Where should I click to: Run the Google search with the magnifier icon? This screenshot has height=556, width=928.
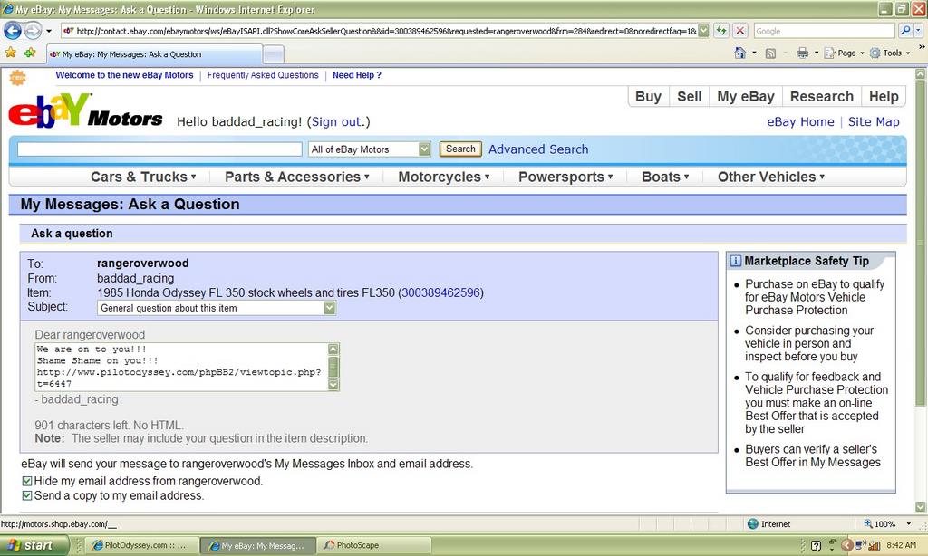pyautogui.click(x=905, y=31)
